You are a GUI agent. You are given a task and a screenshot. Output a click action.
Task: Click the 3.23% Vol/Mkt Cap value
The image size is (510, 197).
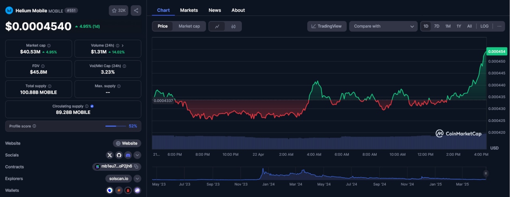click(108, 72)
